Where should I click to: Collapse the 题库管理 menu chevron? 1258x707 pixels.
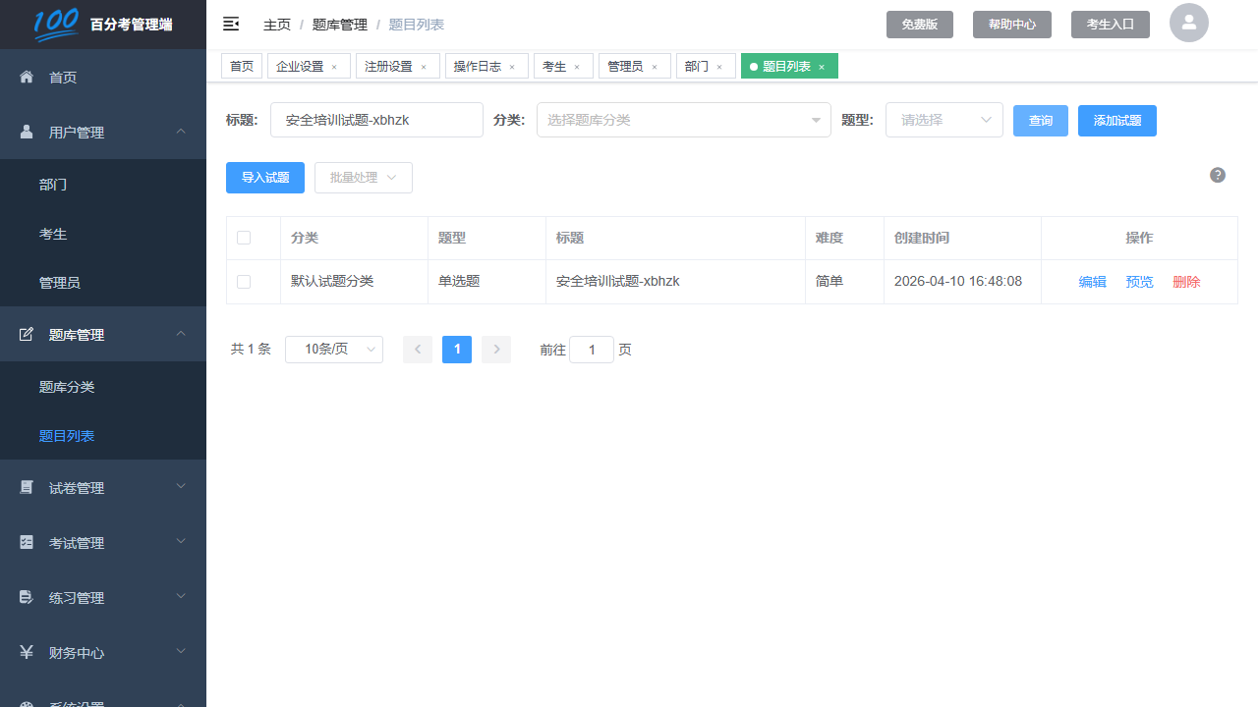coord(181,334)
